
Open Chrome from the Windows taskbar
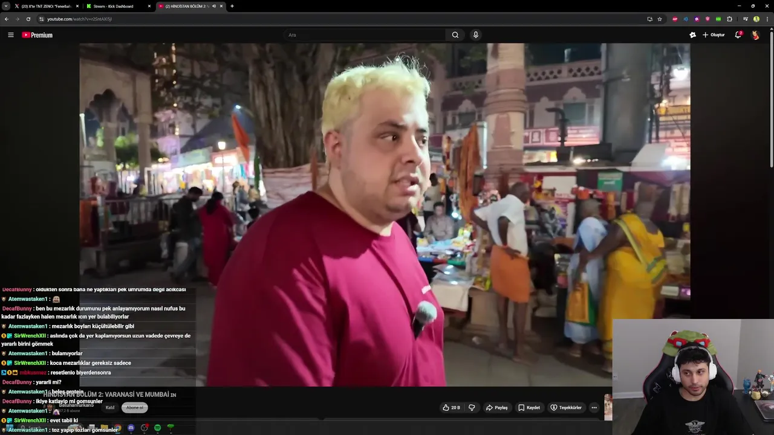(x=118, y=428)
